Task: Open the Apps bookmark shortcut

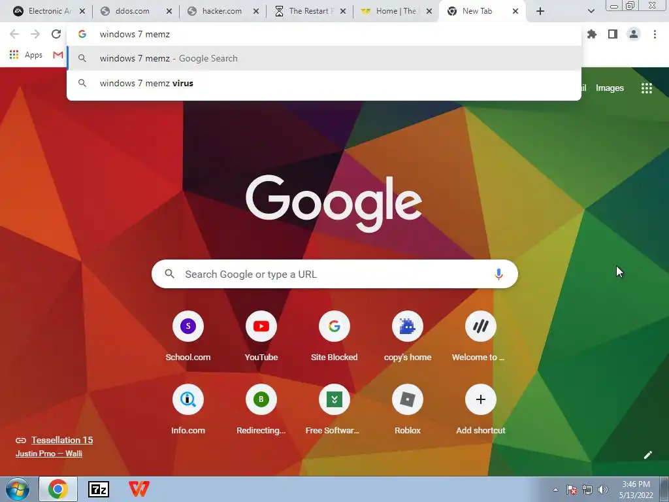Action: 26,55
